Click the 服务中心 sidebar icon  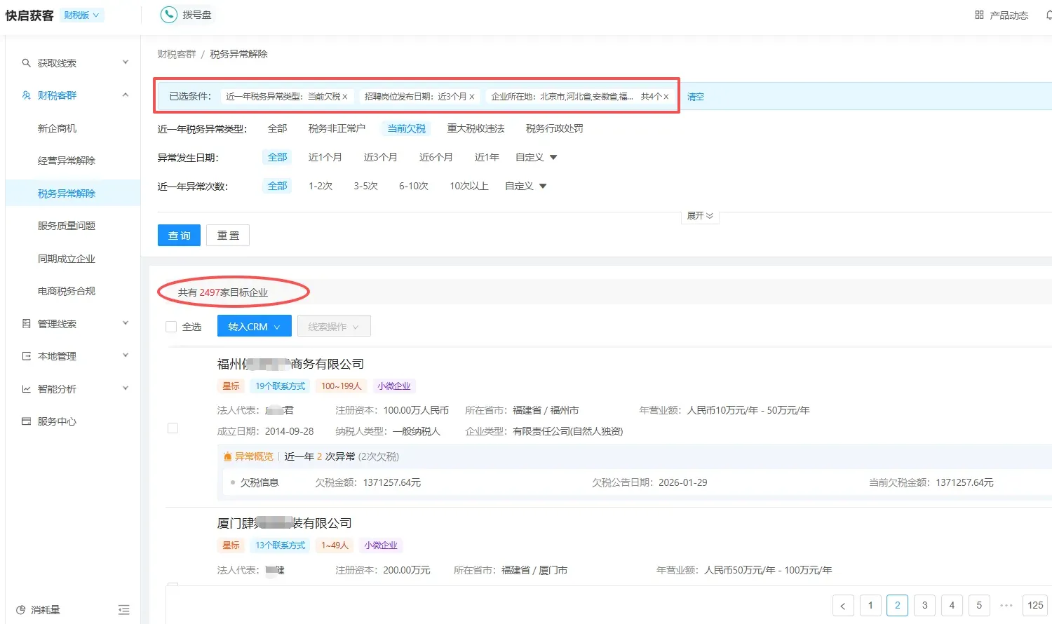[26, 421]
